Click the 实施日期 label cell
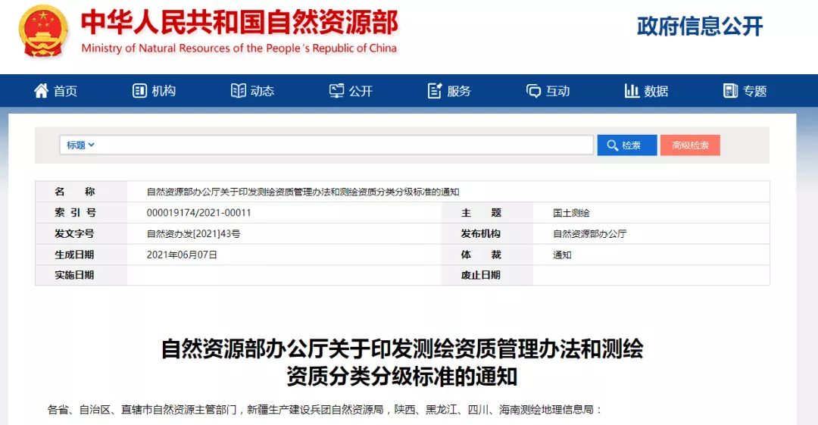The image size is (818, 425). point(81,275)
